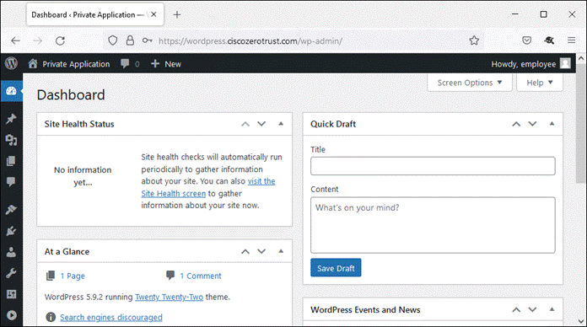The height and width of the screenshot is (327, 587).
Task: Open the Appearance sidebar icon
Action: [11, 210]
